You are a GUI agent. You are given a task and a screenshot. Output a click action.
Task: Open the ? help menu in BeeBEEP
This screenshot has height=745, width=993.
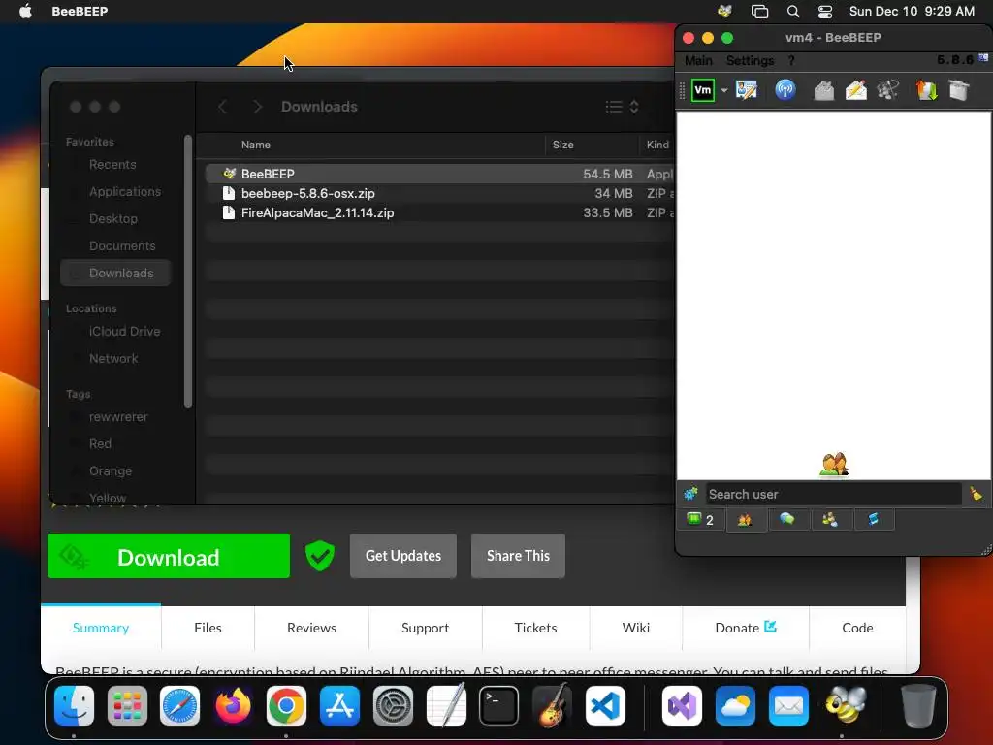pos(791,60)
